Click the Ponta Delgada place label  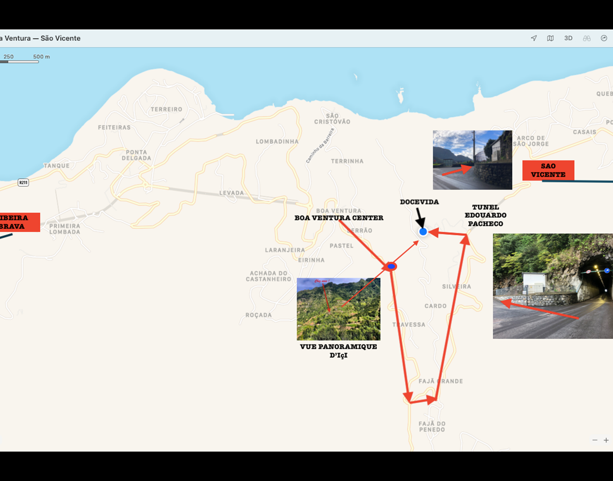coord(137,155)
